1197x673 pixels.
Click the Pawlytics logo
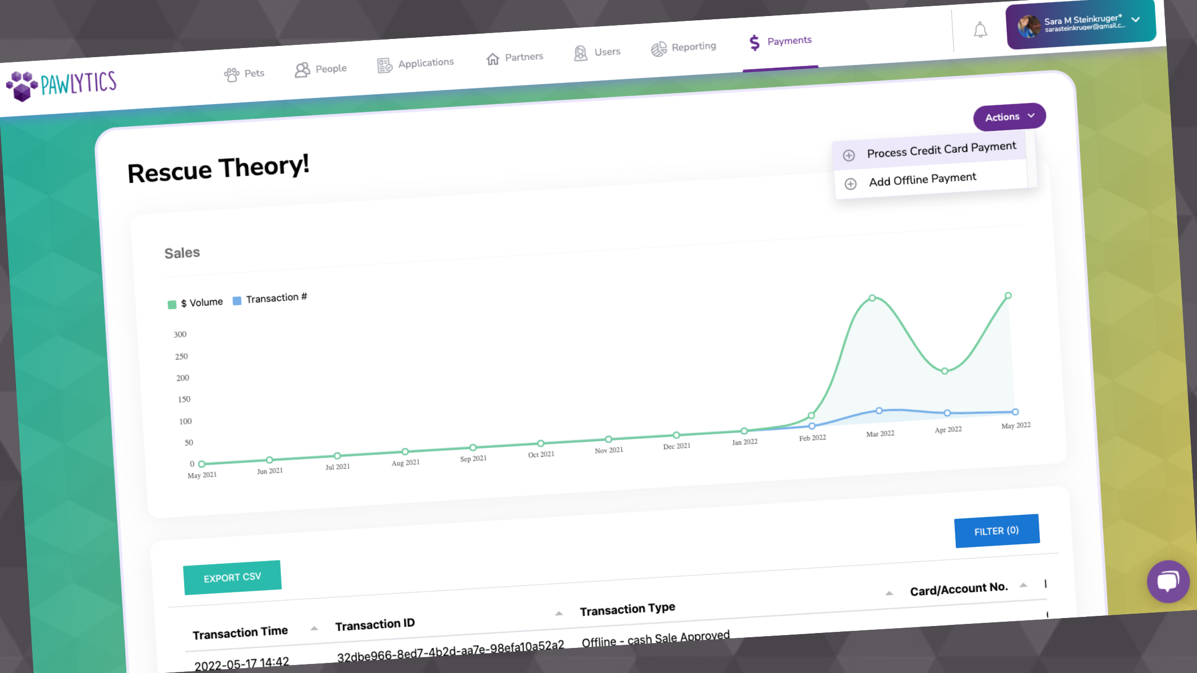pos(61,85)
